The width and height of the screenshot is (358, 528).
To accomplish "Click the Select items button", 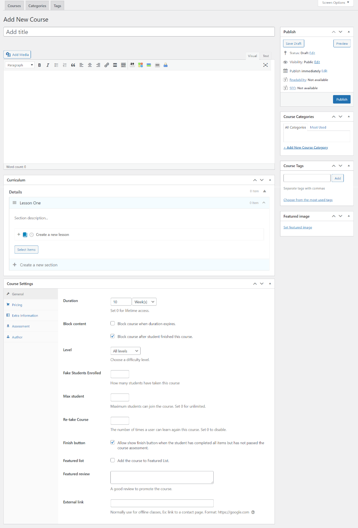I will (26, 250).
